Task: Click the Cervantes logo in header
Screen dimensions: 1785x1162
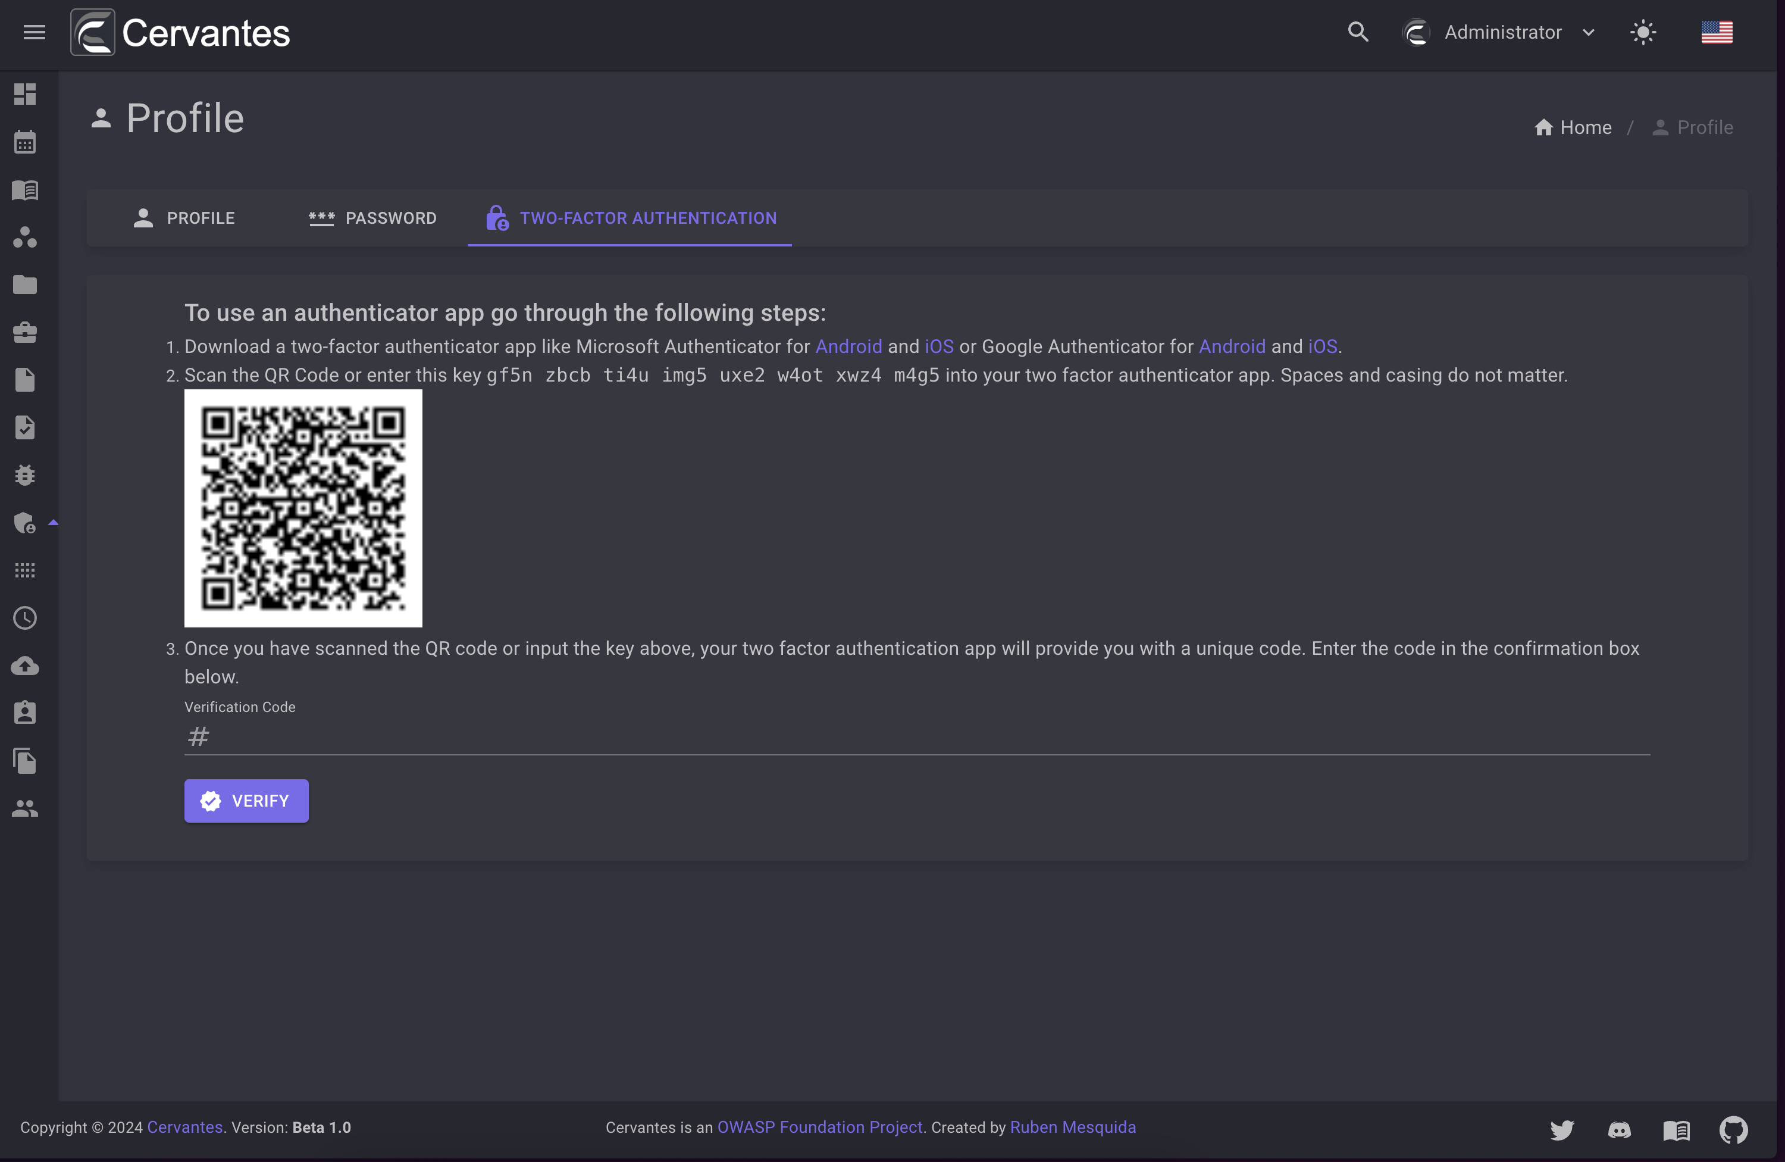Action: (181, 32)
